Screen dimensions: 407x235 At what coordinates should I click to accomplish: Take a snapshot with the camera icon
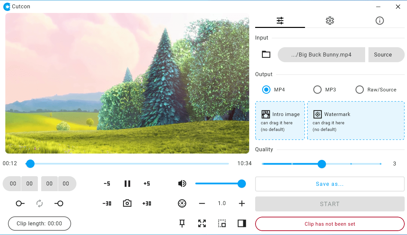click(x=127, y=203)
